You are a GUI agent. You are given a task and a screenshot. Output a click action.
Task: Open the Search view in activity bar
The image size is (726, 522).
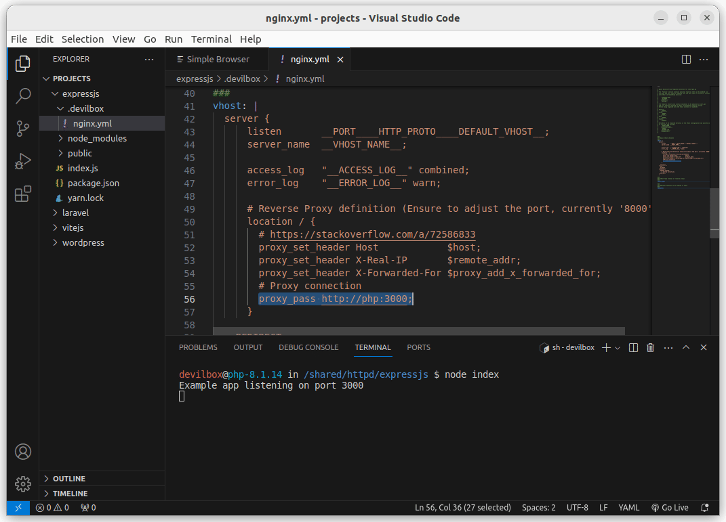[x=23, y=95]
